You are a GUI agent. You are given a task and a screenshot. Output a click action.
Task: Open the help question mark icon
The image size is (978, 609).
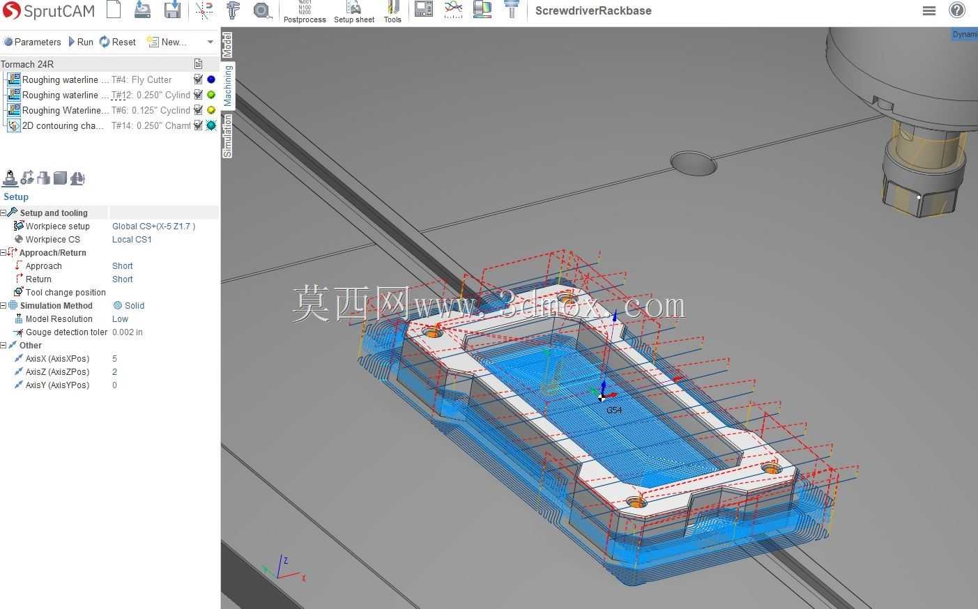pos(957,10)
